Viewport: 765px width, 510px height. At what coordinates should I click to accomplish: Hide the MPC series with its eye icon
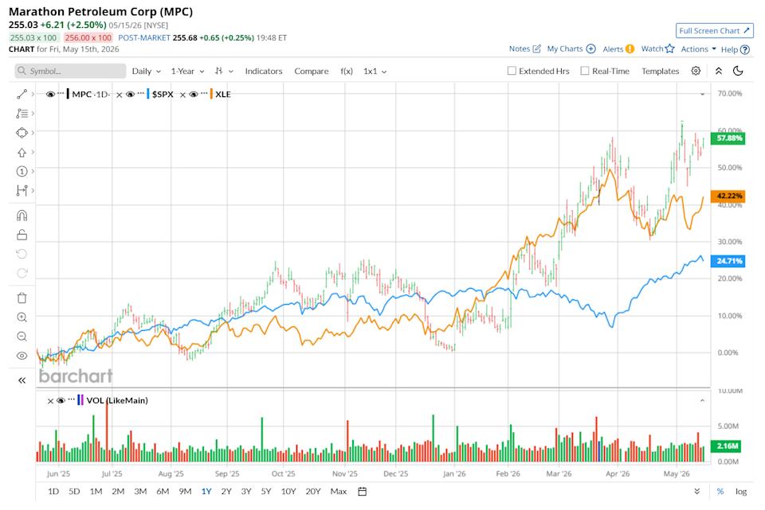pos(50,95)
